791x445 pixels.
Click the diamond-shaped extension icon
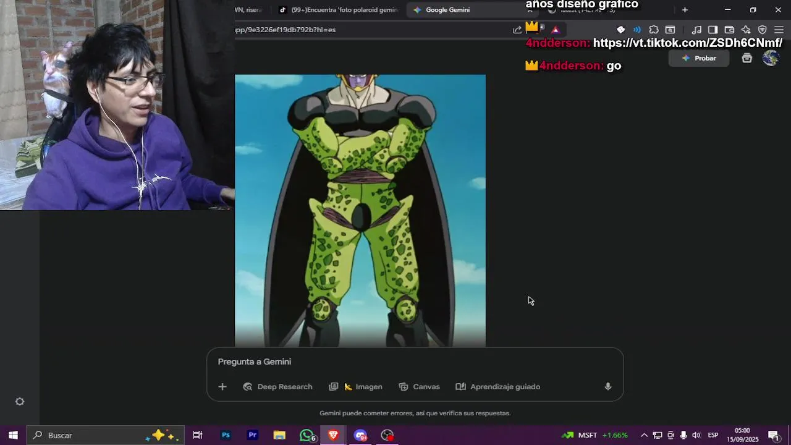[x=621, y=30]
